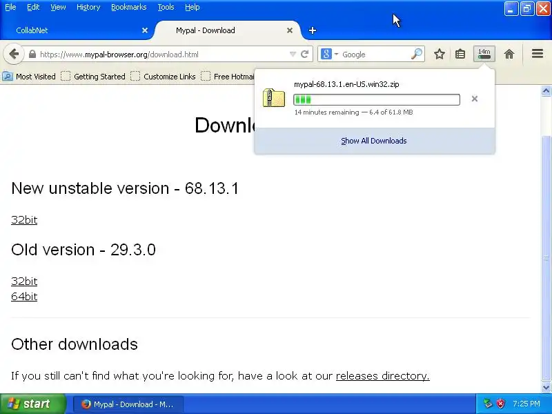Open the Google search engine selector

coord(330,55)
